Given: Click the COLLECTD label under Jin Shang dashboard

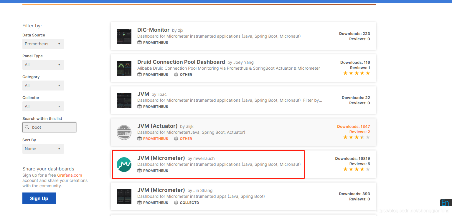Looking at the screenshot, I should 189,203.
